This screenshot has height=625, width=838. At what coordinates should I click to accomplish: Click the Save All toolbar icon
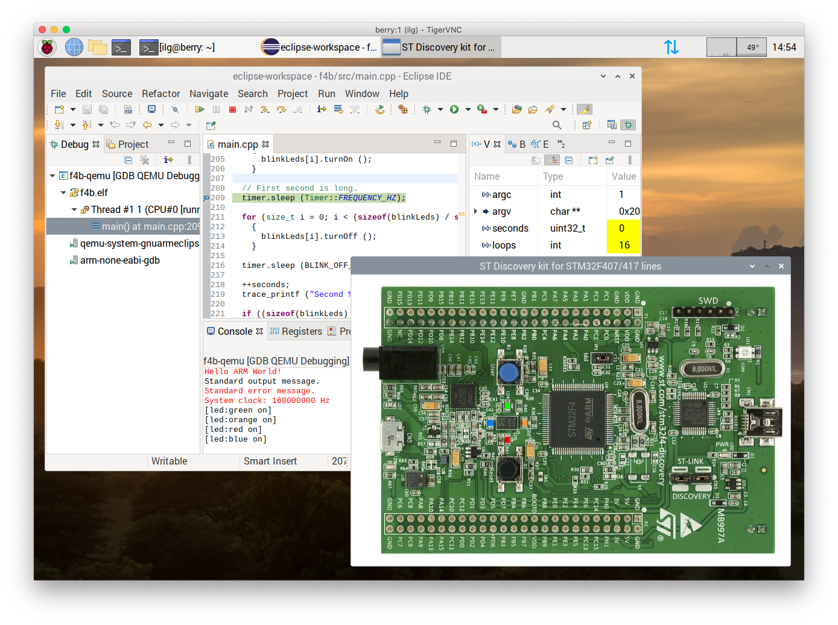tap(103, 109)
